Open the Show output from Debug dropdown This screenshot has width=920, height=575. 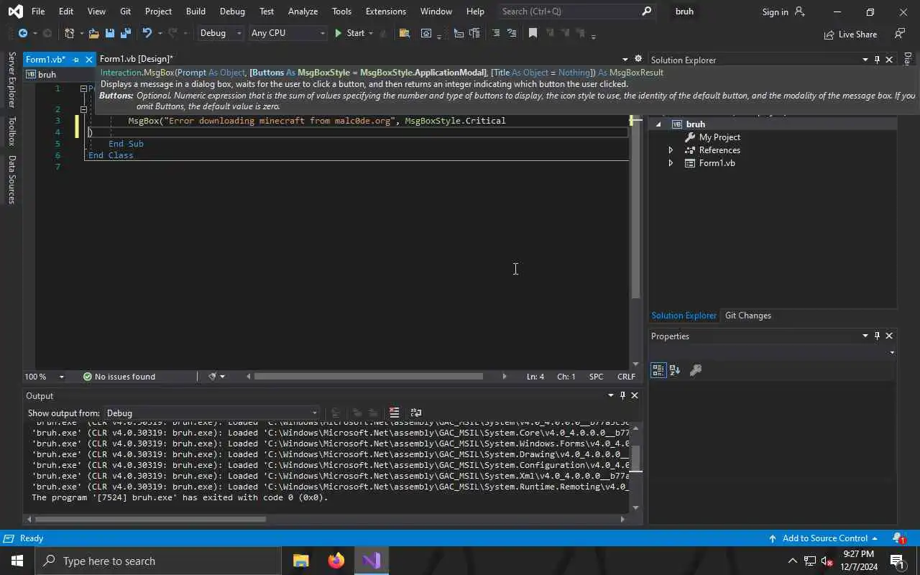pyautogui.click(x=211, y=413)
